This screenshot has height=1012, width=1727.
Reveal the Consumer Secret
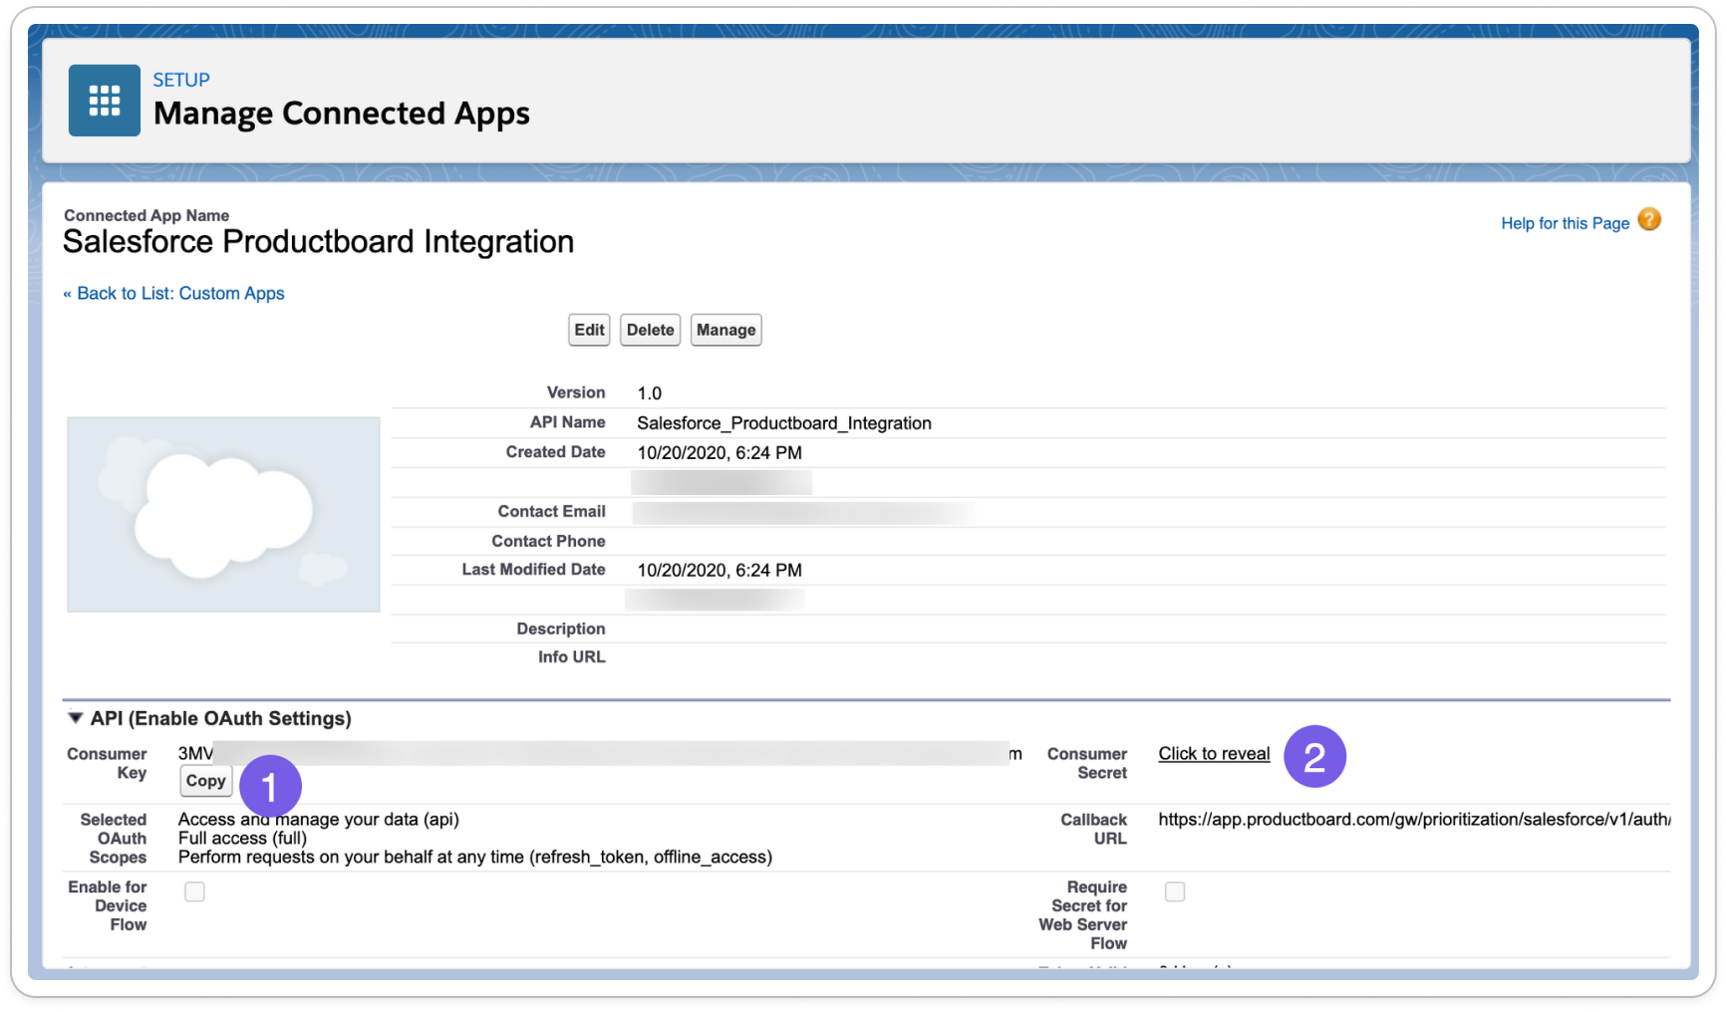1214,754
